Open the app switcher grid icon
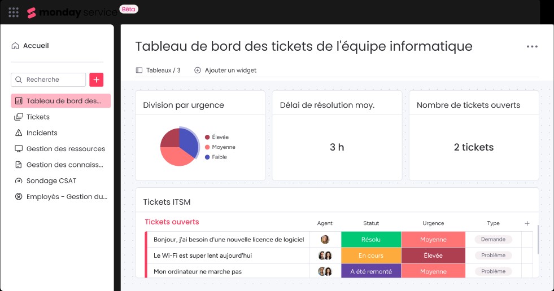The width and height of the screenshot is (554, 291). [x=14, y=12]
